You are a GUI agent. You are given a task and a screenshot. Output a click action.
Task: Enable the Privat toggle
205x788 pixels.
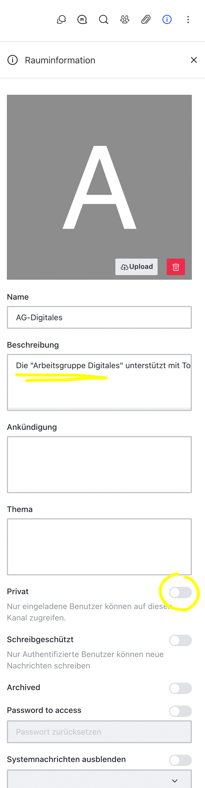coord(180,592)
